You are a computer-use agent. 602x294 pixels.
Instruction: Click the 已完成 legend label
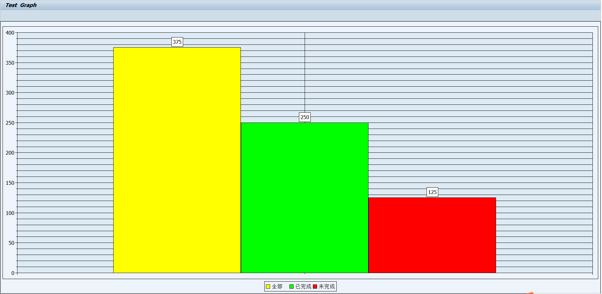tap(303, 287)
